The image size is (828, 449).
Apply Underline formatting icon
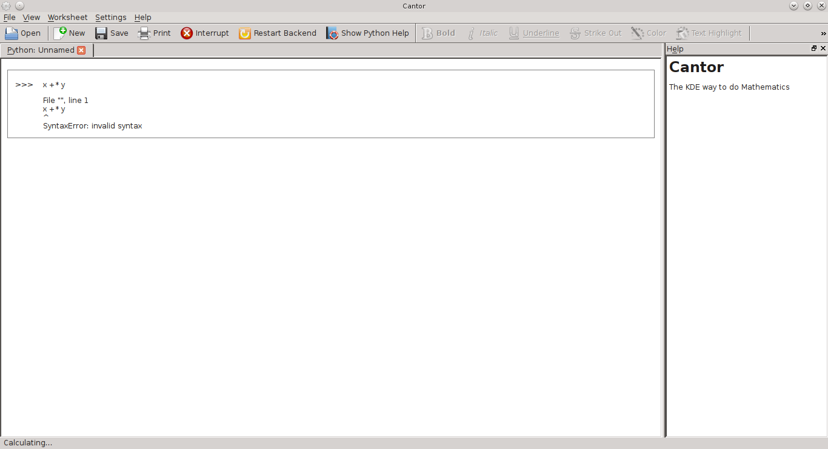pos(514,33)
